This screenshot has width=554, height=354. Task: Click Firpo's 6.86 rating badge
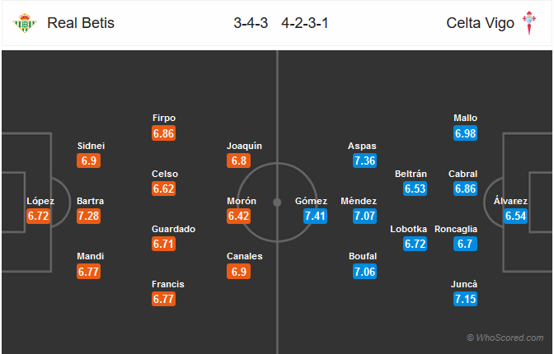click(163, 133)
